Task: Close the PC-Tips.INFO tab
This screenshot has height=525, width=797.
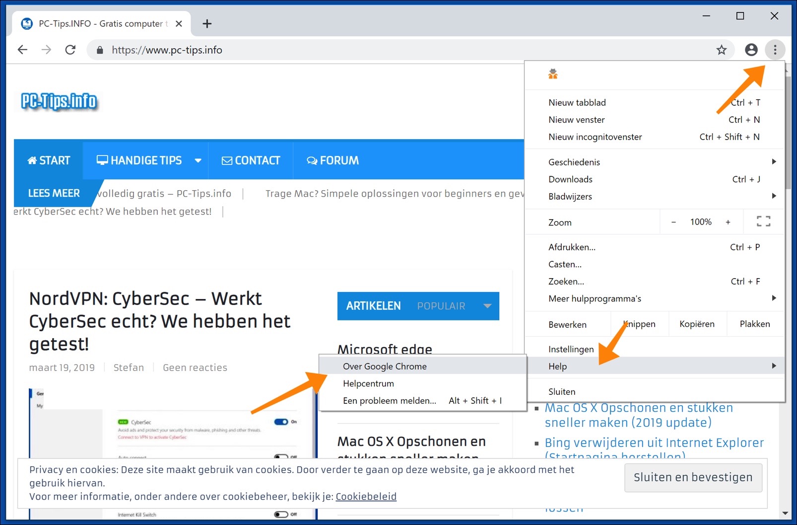Action: click(179, 24)
